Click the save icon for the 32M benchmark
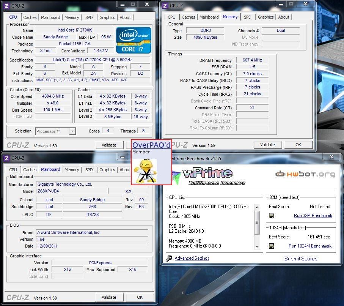This screenshot has width=344, height=306. [272, 216]
